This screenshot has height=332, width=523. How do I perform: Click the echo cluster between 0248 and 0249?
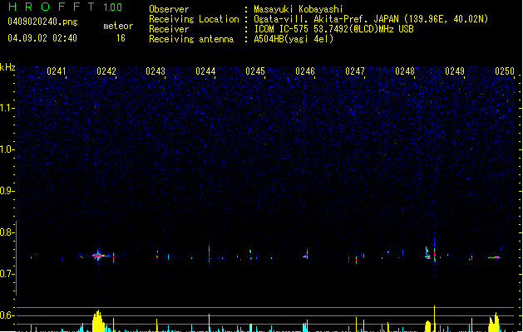click(427, 253)
